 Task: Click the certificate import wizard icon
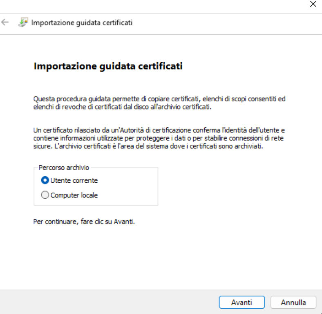coord(23,22)
